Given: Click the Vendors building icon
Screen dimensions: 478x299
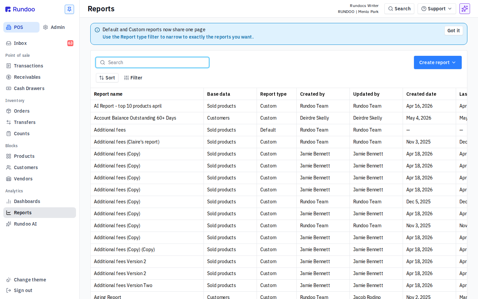Looking at the screenshot, I should coord(9,179).
